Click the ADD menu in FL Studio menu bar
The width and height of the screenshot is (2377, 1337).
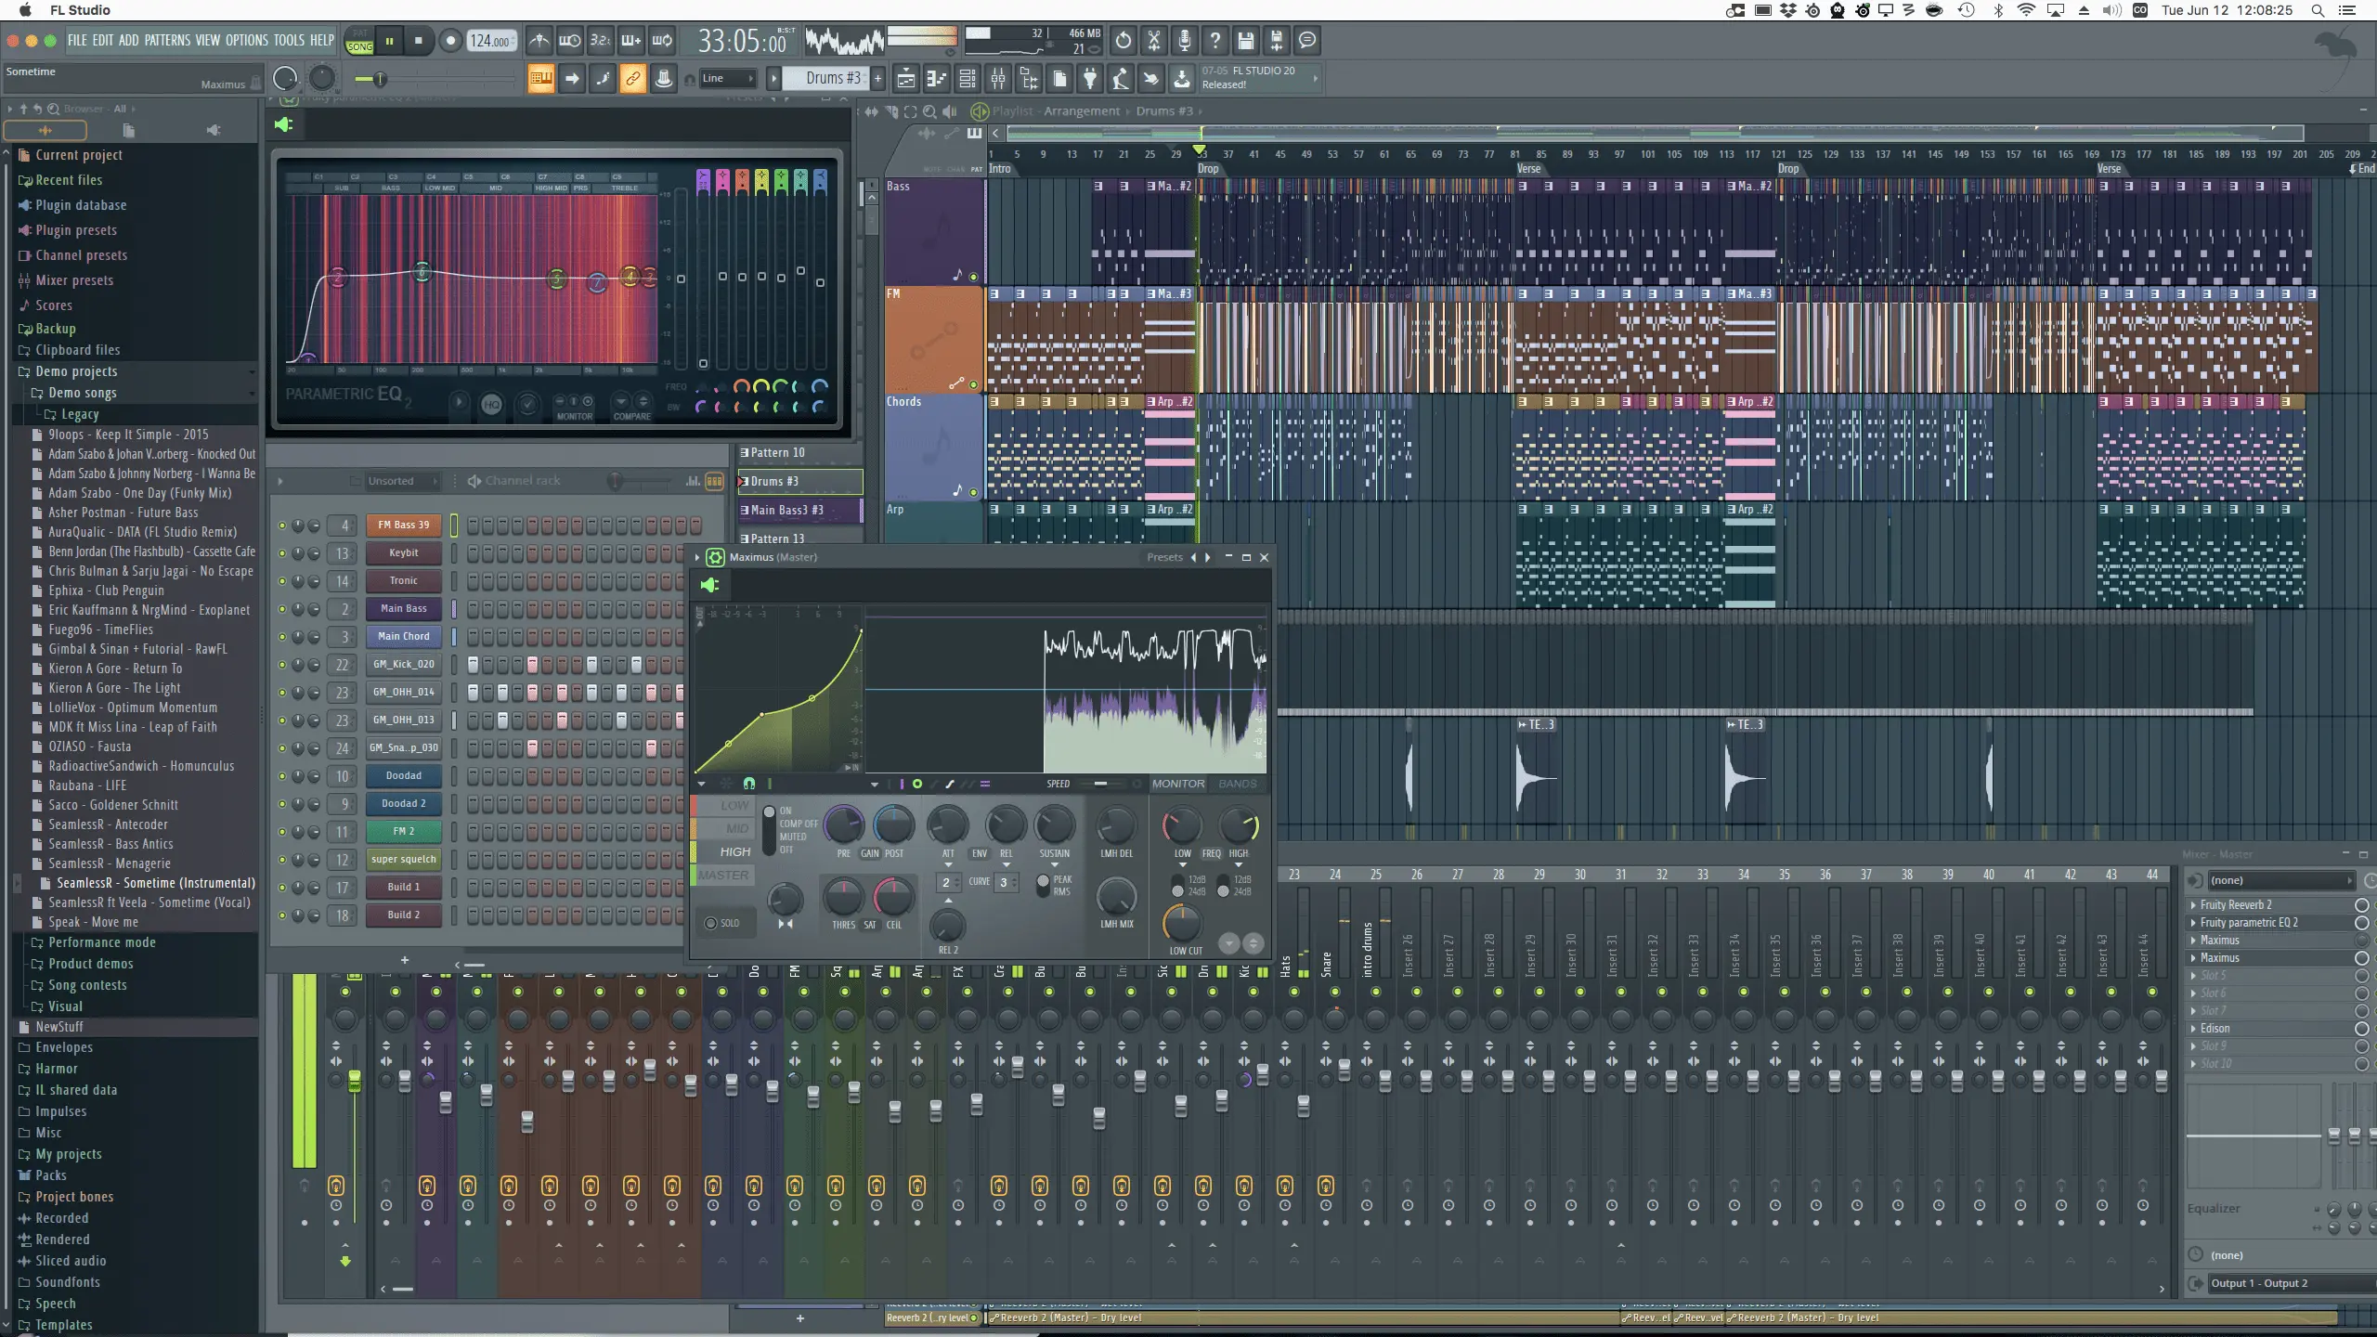coord(129,39)
